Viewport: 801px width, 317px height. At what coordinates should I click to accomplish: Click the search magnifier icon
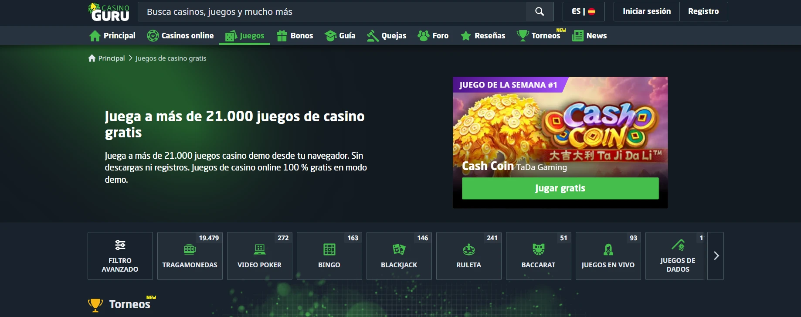pyautogui.click(x=540, y=12)
